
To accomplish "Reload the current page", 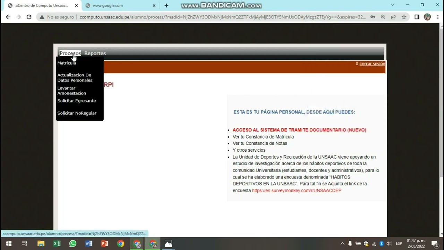I will tap(29, 17).
